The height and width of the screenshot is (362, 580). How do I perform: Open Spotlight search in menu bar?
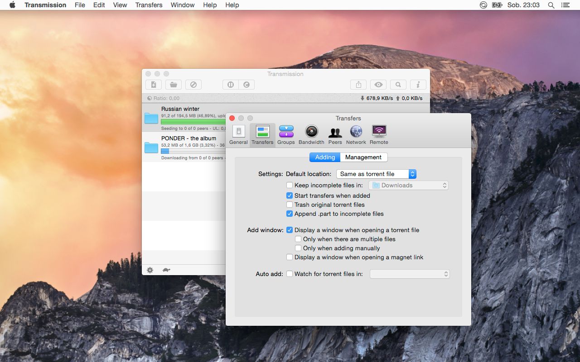551,5
